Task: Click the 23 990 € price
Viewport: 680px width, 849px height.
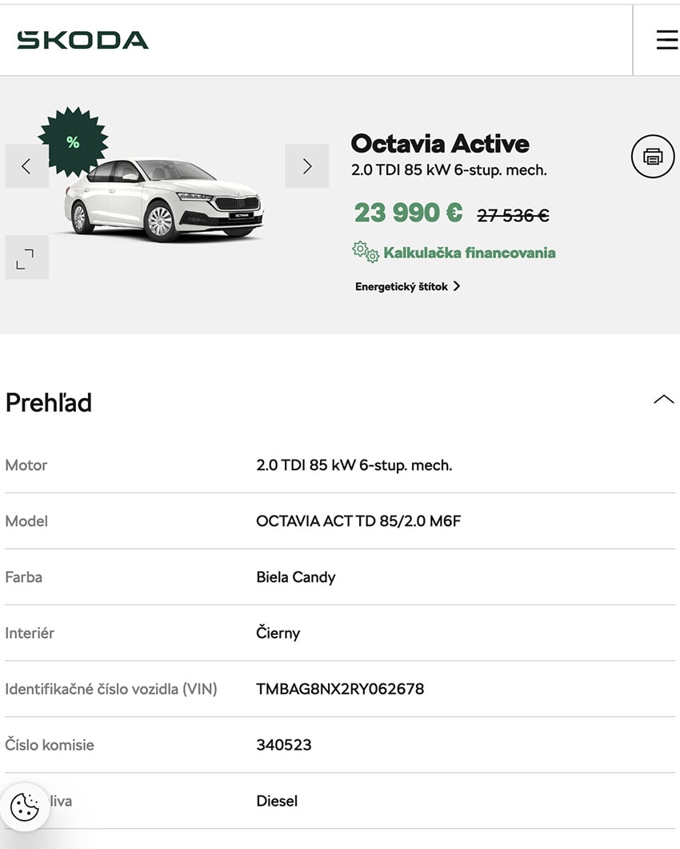Action: point(409,213)
